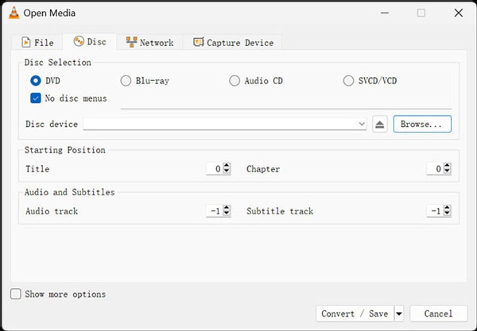Close the Open Media window
Image resolution: width=477 pixels, height=331 pixels.
click(x=459, y=13)
